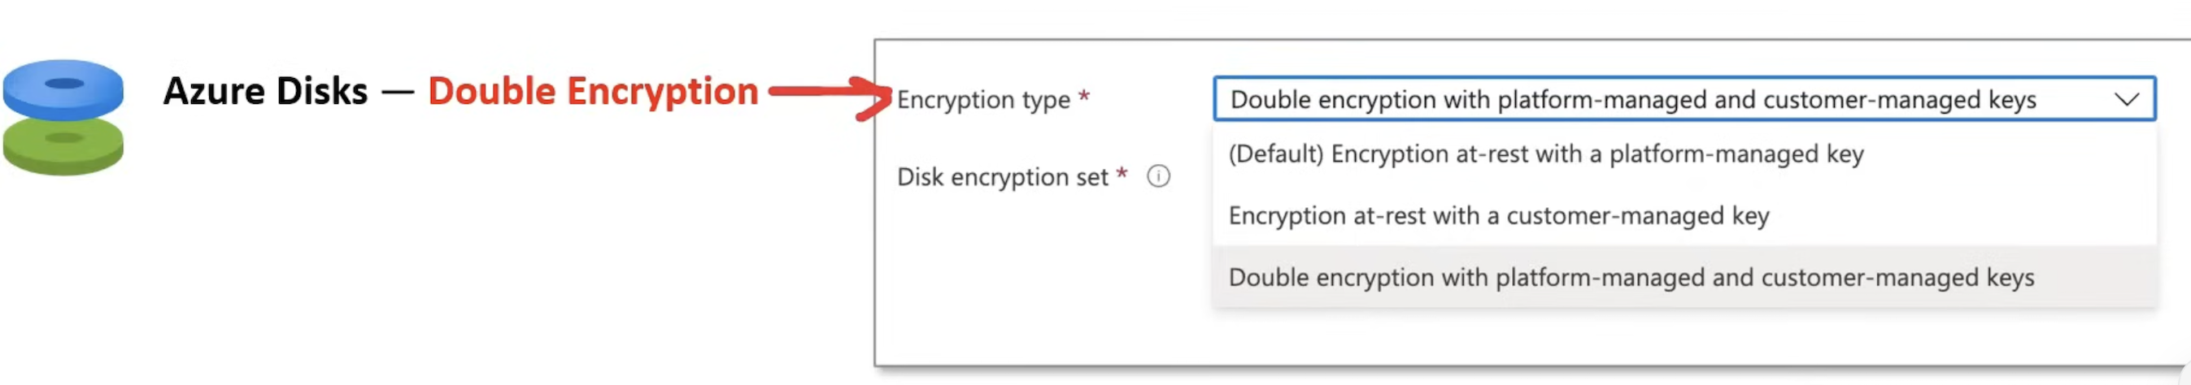Select the default platform-managed key encryption option
The image size is (2191, 385).
point(1545,154)
